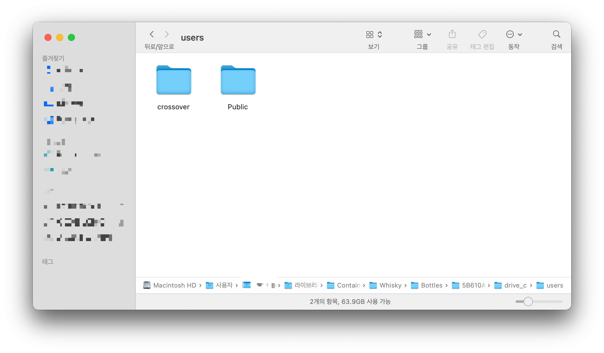604x353 pixels.
Task: Click the 즐겨찾기 sidebar heading
Action: (53, 58)
